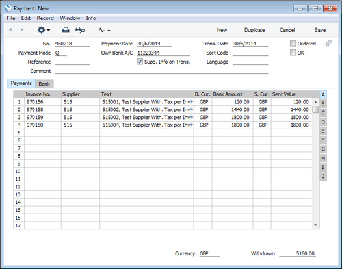This screenshot has width=342, height=269.
Task: Click the Duplicate button
Action: (254, 30)
